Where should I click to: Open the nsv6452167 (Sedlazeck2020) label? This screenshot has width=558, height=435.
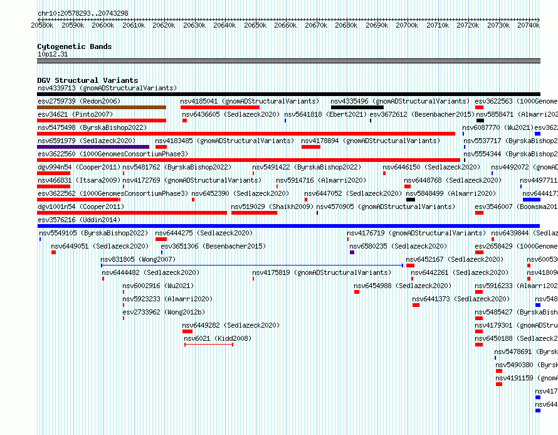point(455,259)
